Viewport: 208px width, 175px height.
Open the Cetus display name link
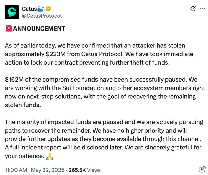click(x=29, y=9)
